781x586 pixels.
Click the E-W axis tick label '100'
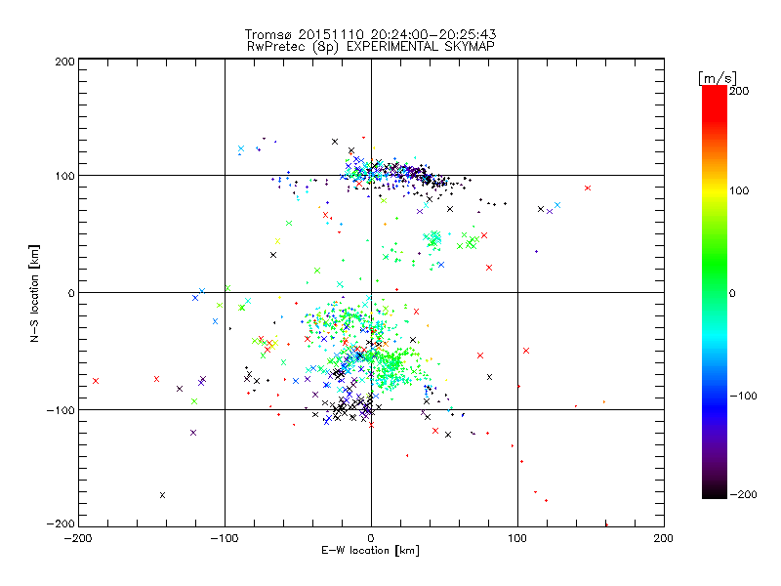coord(517,538)
